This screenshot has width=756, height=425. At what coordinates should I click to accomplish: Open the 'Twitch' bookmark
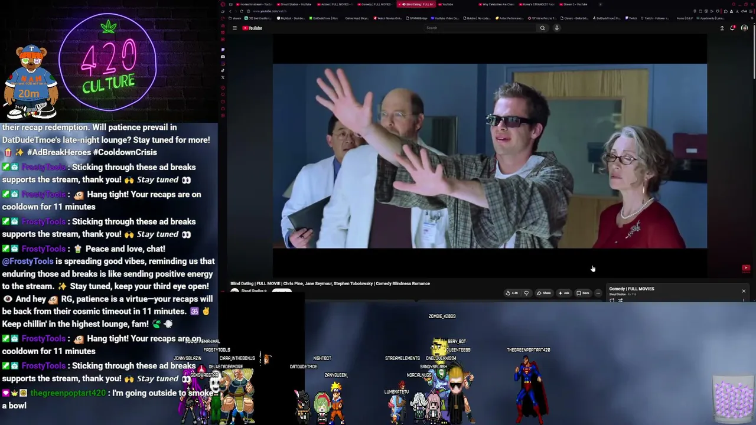tap(633, 18)
